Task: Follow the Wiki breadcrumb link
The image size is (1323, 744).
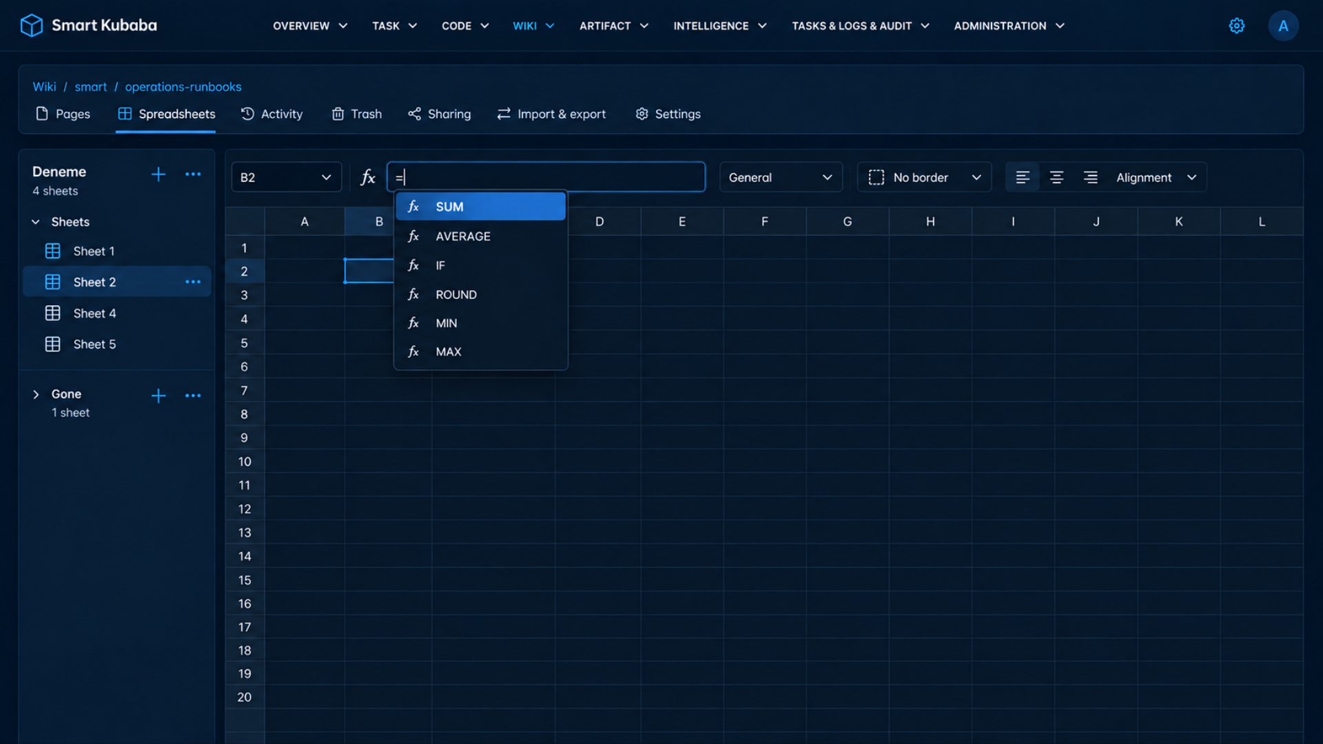Action: click(44, 87)
